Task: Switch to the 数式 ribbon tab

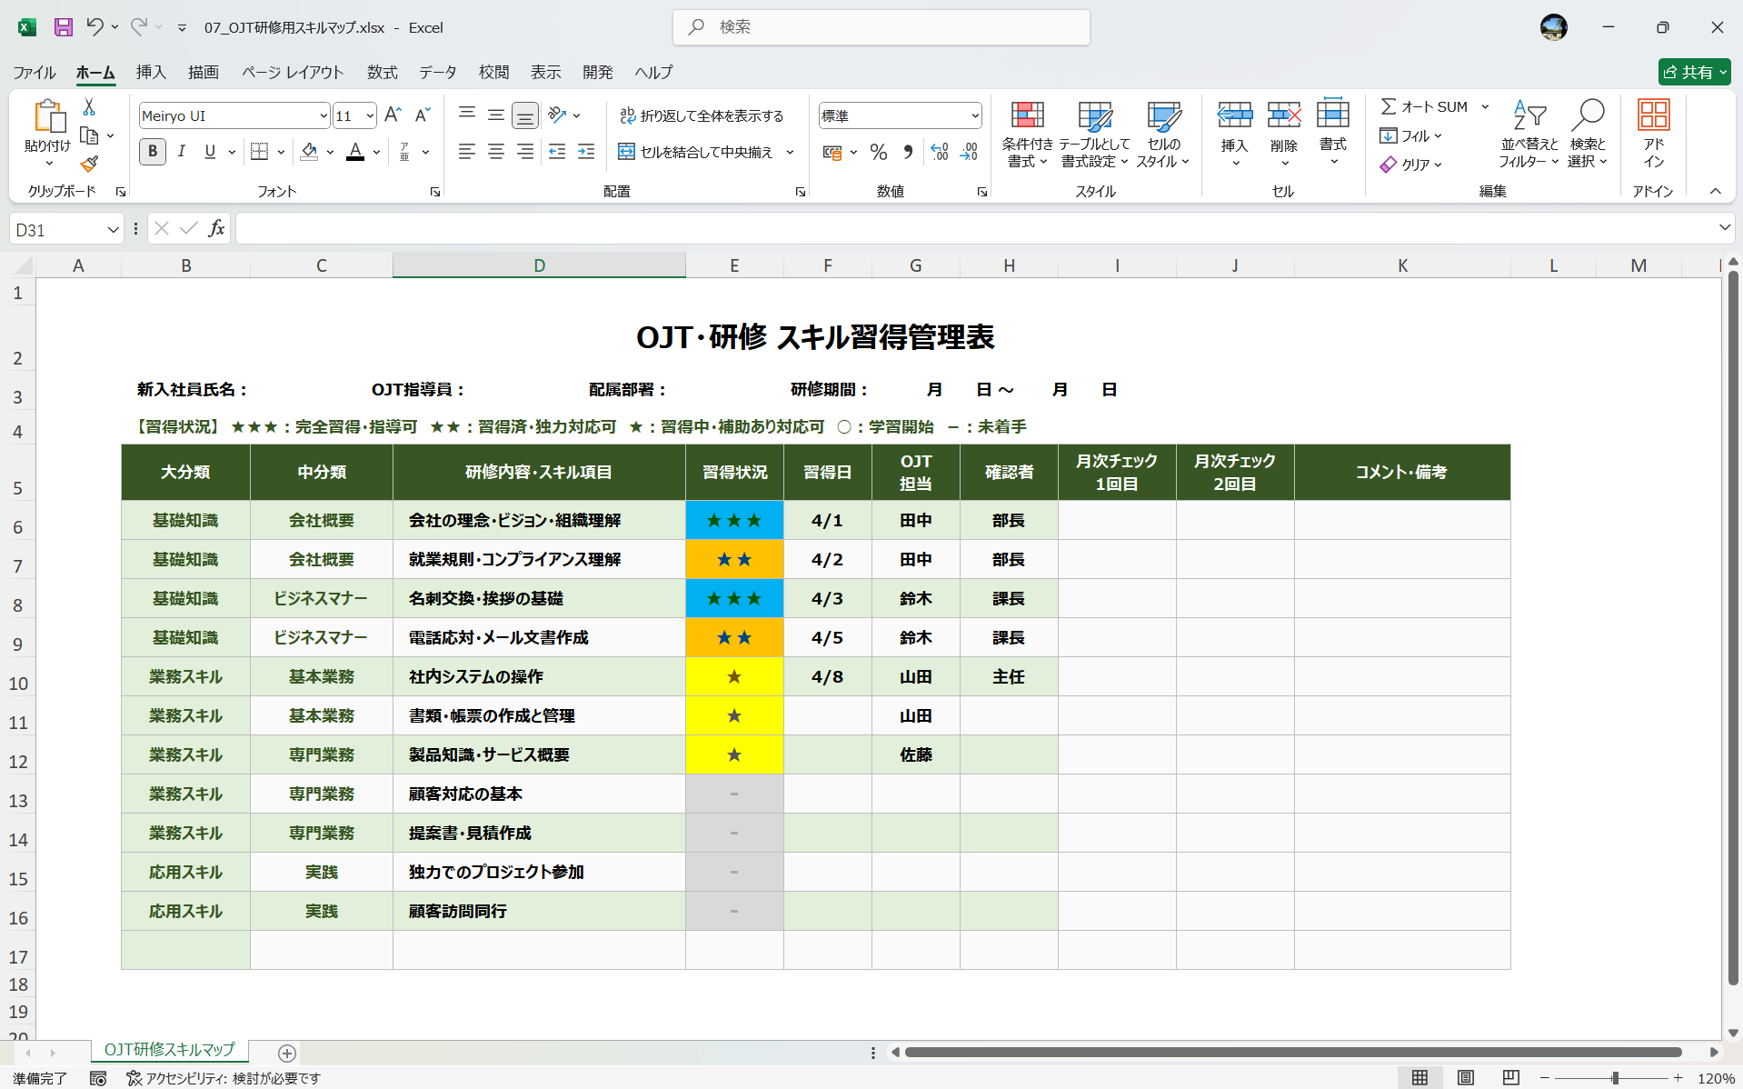Action: pos(382,72)
